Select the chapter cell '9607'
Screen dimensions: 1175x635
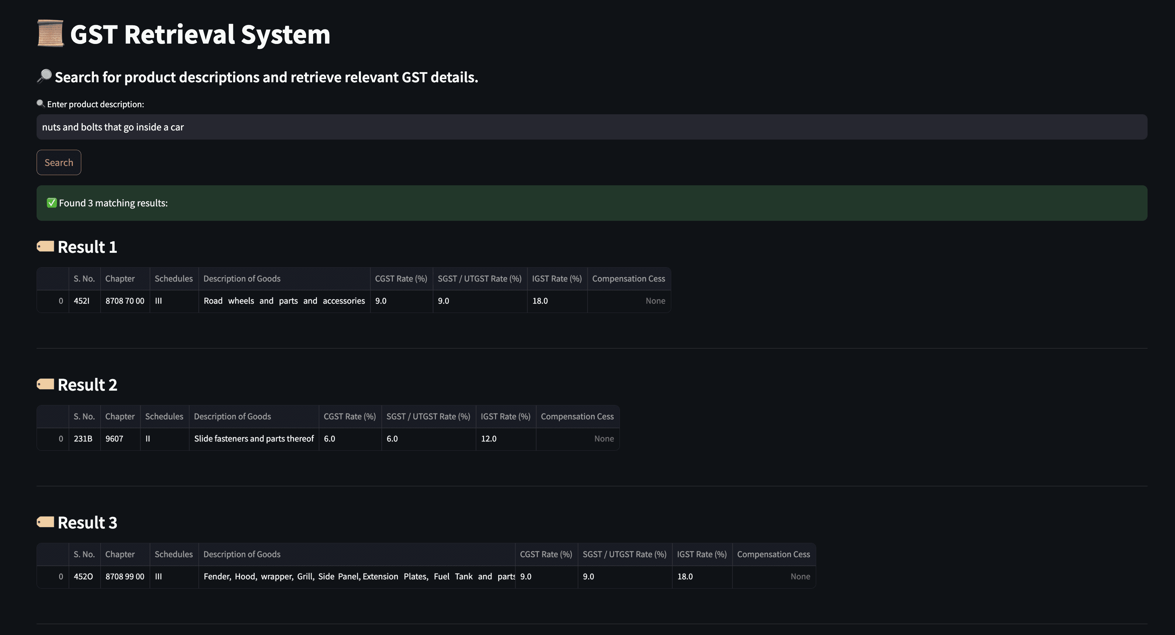click(x=120, y=438)
